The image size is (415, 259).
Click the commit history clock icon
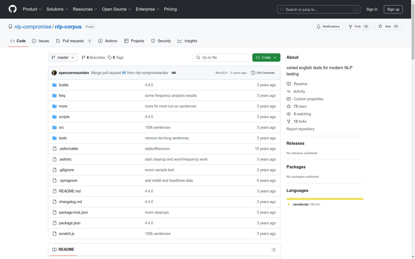click(x=253, y=73)
